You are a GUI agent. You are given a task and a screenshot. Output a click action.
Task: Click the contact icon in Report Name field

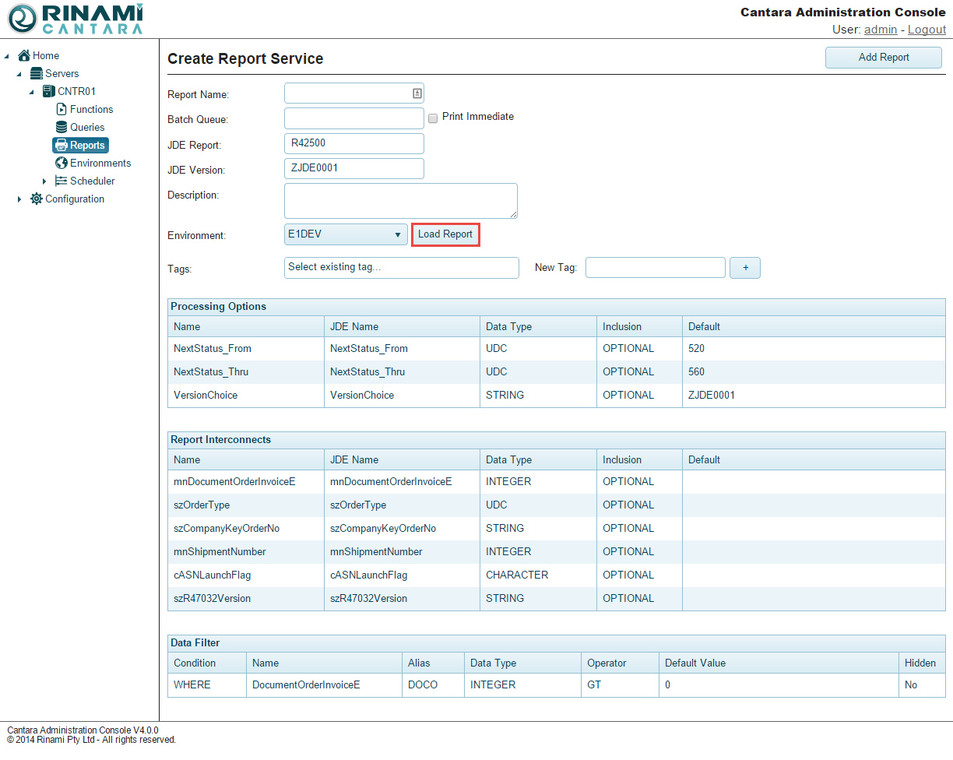tap(417, 93)
